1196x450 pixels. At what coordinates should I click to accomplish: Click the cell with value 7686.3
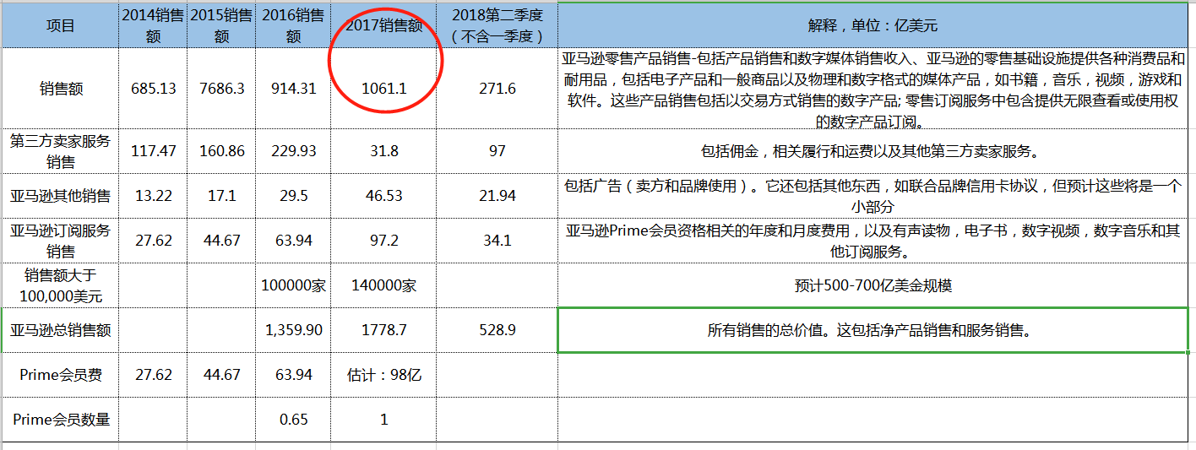coord(221,89)
